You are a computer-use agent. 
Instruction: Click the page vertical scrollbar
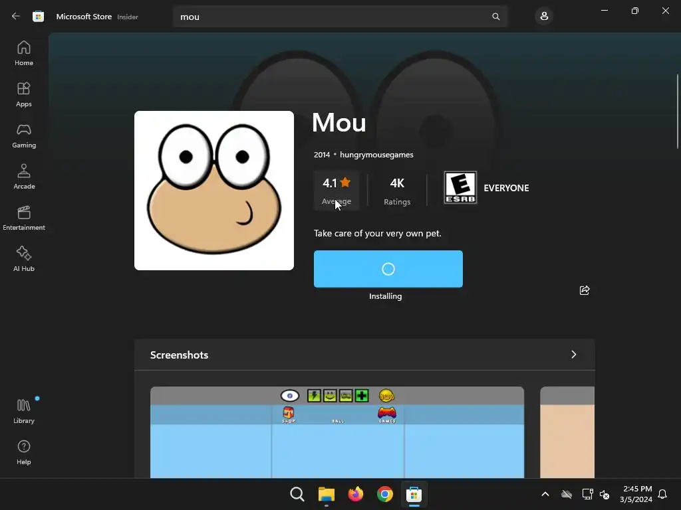(678, 112)
